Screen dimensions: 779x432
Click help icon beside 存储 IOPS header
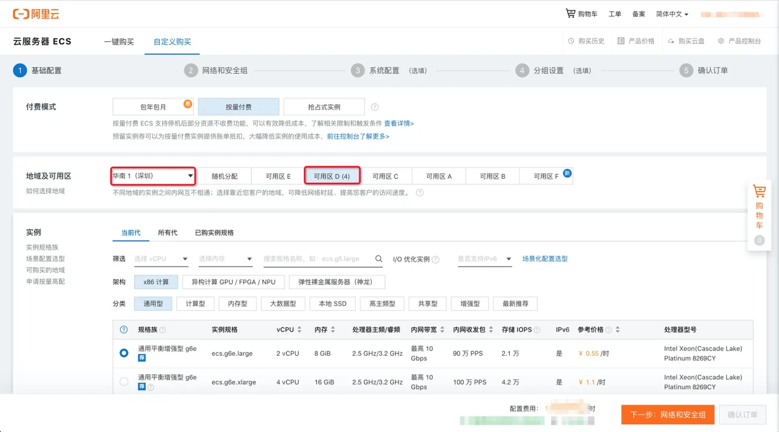pyautogui.click(x=537, y=330)
